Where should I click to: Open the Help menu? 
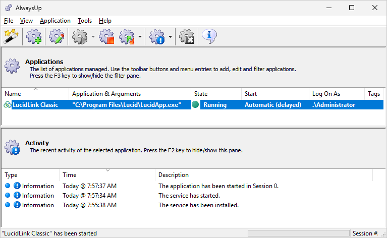105,21
